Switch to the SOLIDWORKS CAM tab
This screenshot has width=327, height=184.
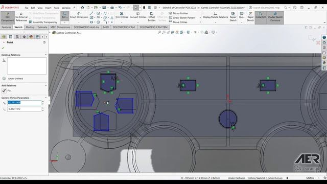[x=124, y=27]
